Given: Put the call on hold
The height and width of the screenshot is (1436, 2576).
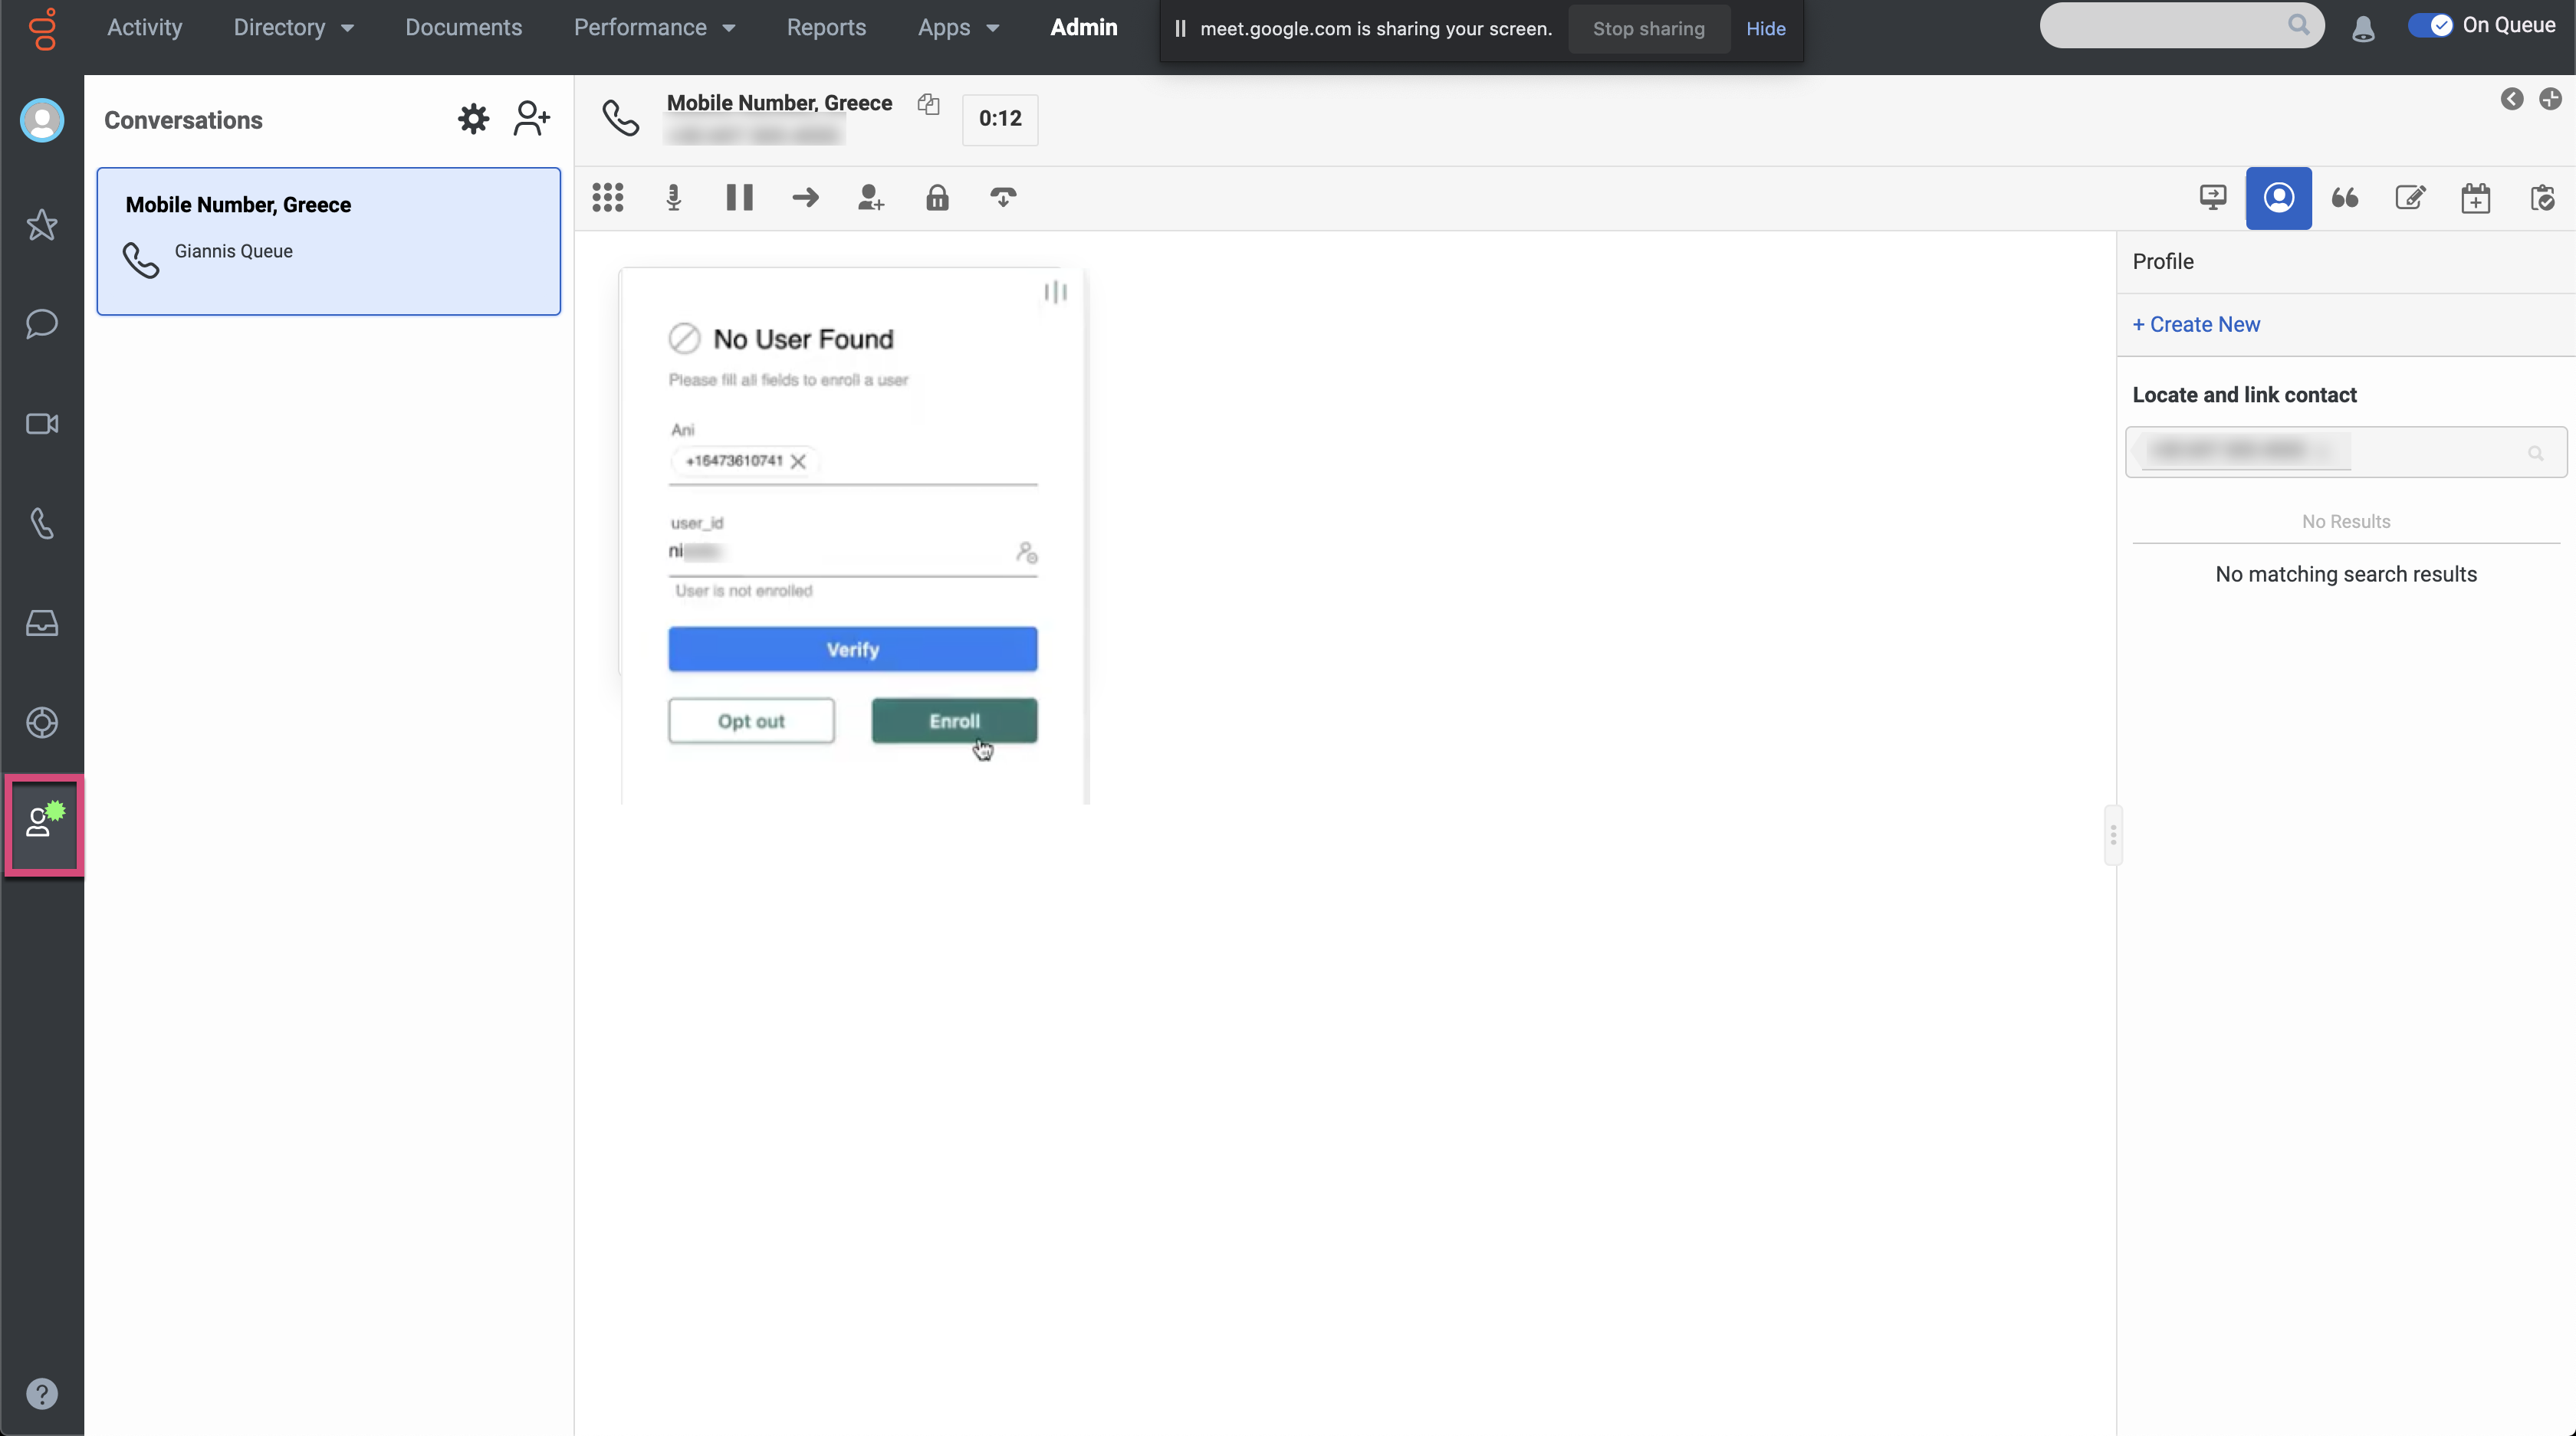Looking at the screenshot, I should tap(739, 198).
